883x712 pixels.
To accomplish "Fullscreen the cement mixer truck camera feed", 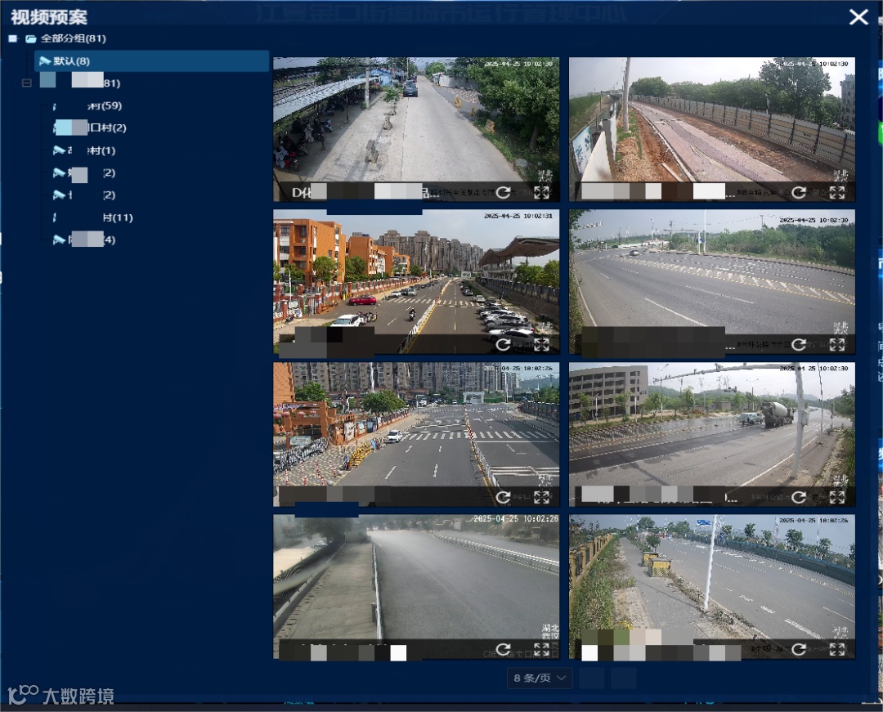I will 837,497.
